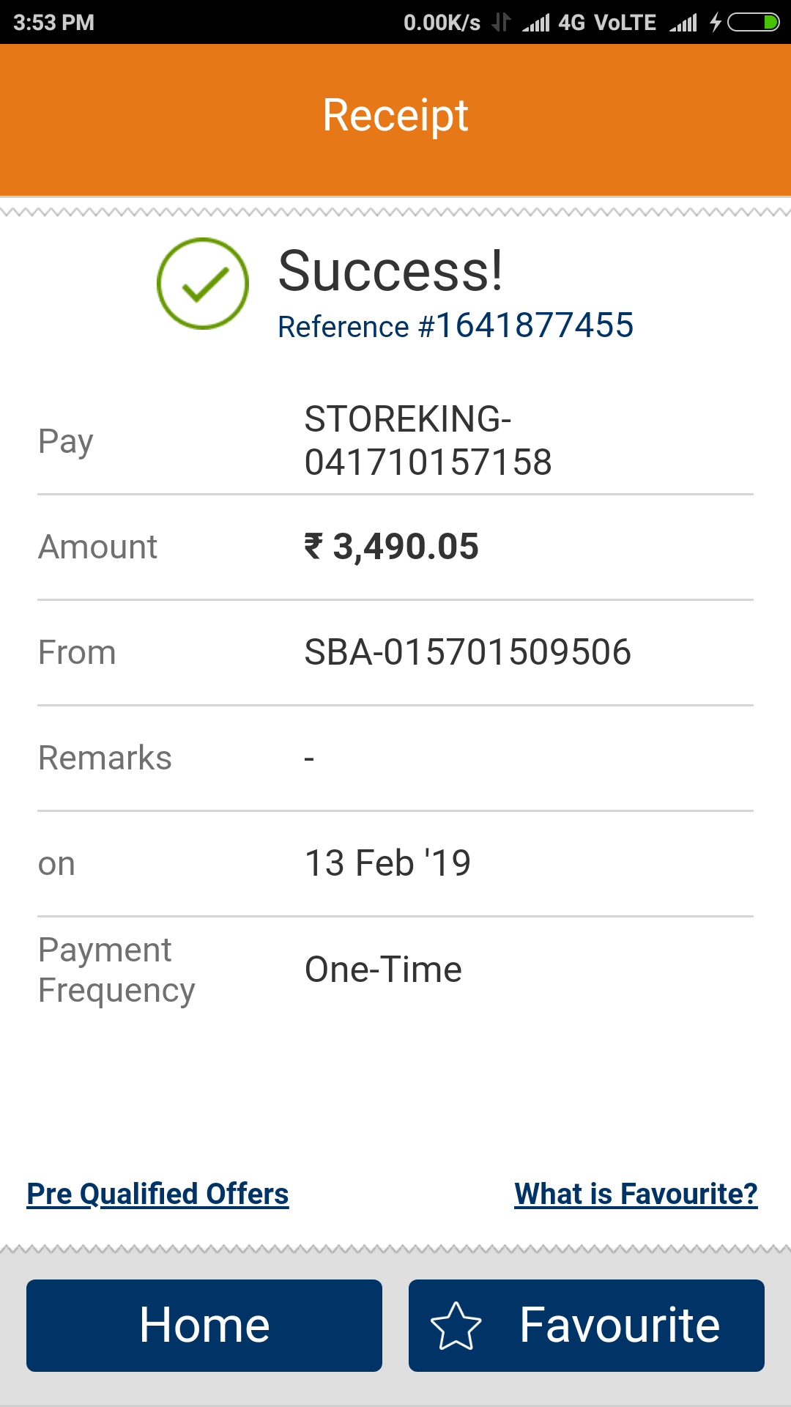791x1407 pixels.
Task: Tap the star icon on Favourite button
Action: [x=456, y=1326]
